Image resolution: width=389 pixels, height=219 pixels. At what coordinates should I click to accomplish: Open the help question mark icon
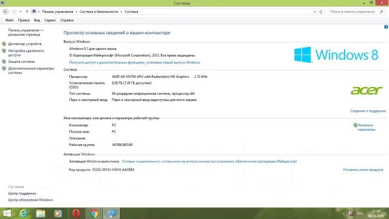point(386,27)
